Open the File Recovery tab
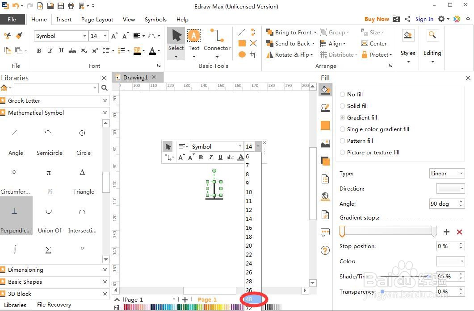 pos(54,305)
